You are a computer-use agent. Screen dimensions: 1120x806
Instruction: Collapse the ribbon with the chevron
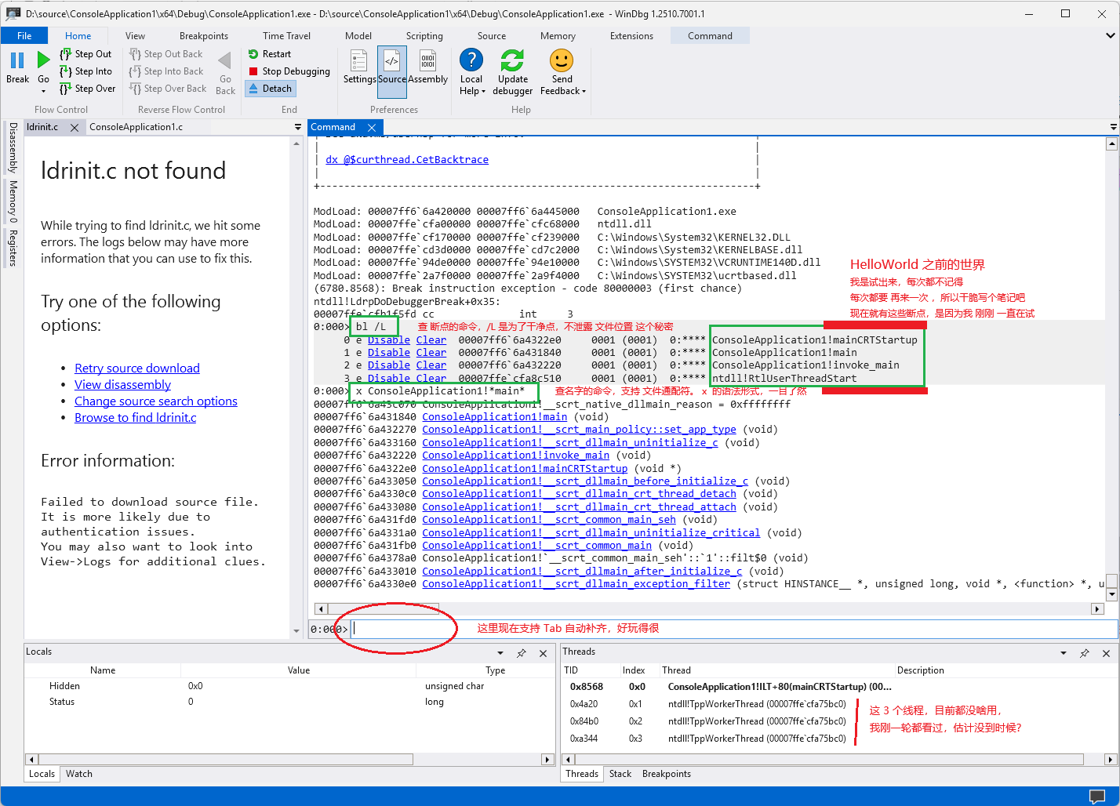tap(1110, 35)
